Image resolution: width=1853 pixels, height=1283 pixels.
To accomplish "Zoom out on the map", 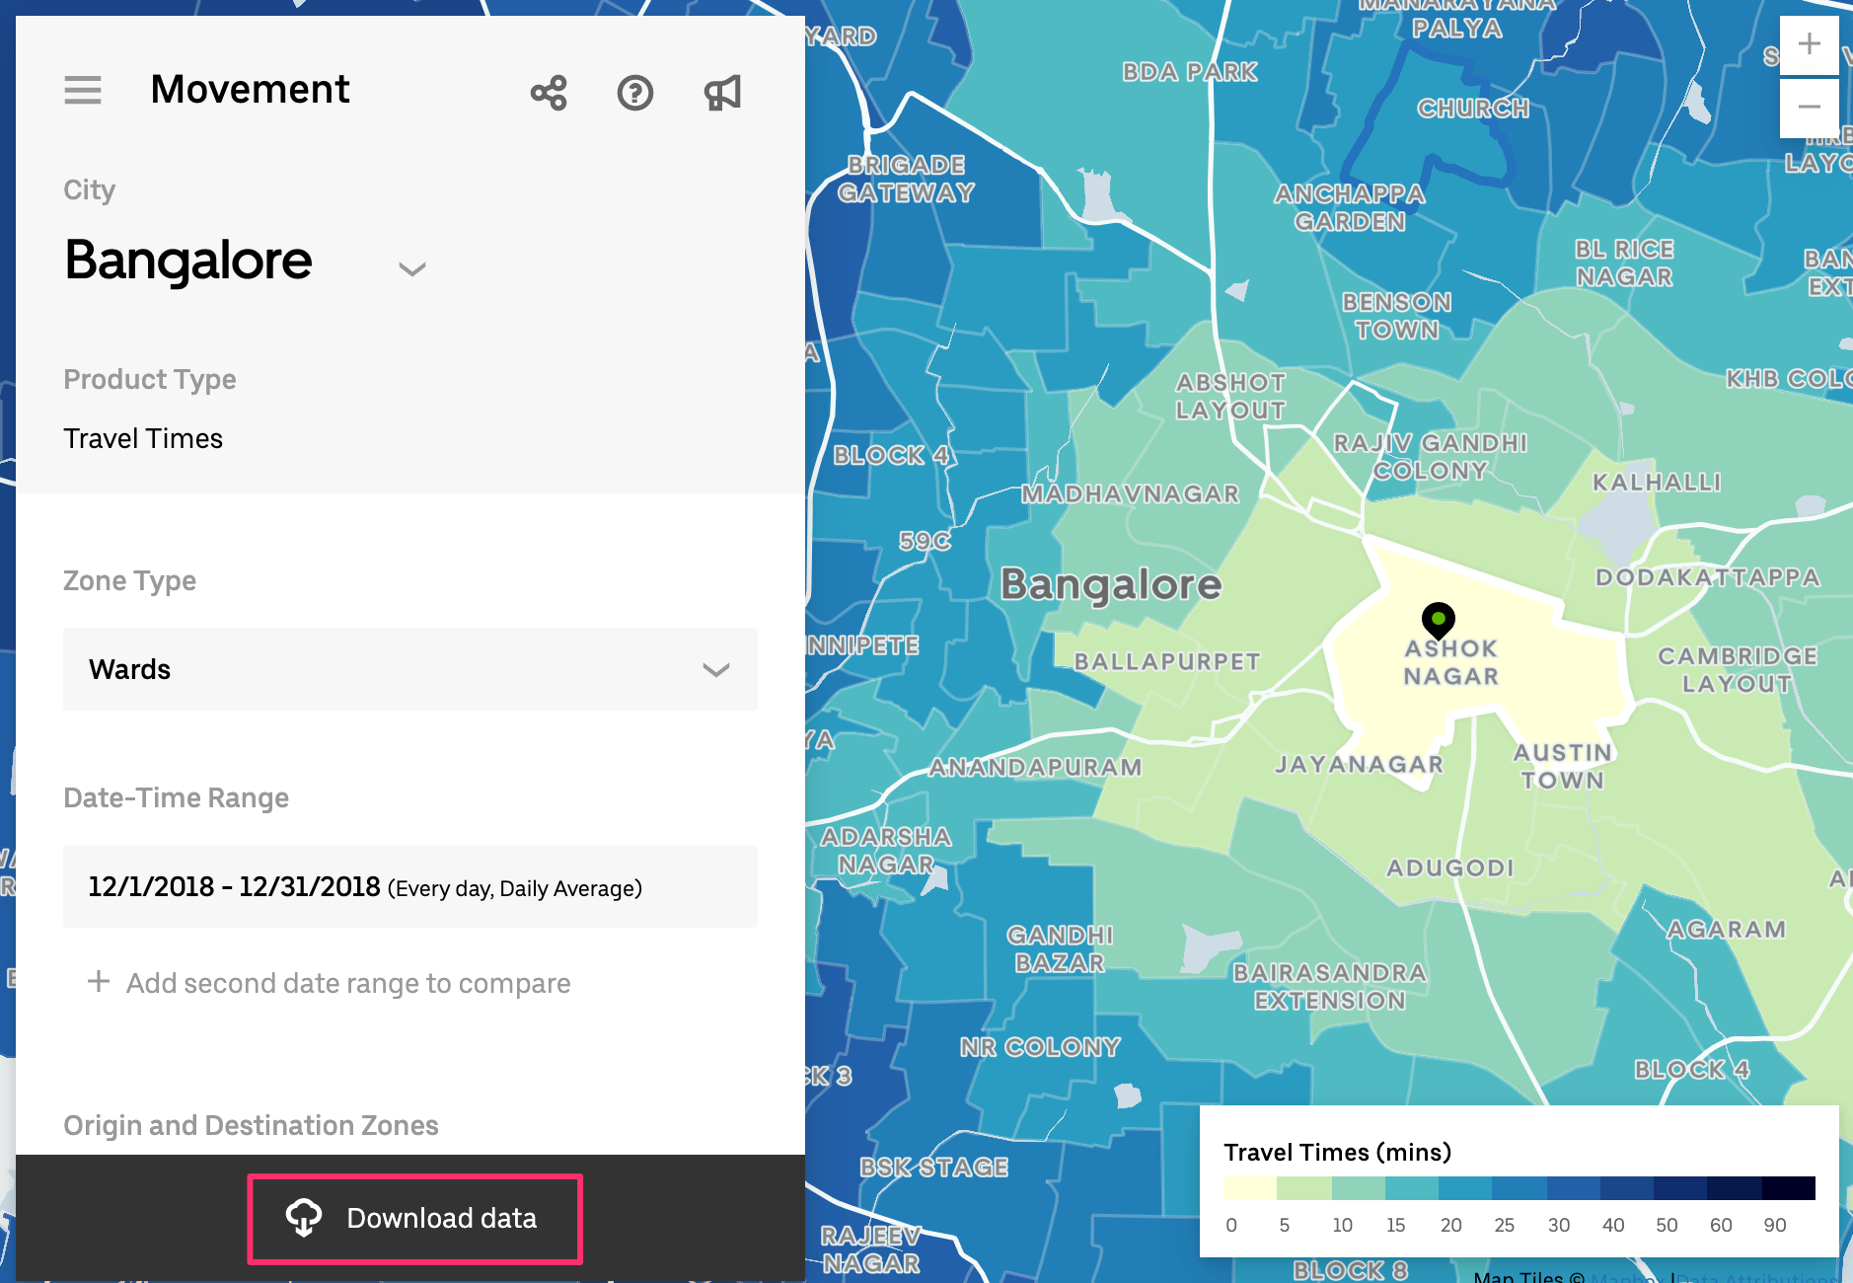I will point(1809,107).
